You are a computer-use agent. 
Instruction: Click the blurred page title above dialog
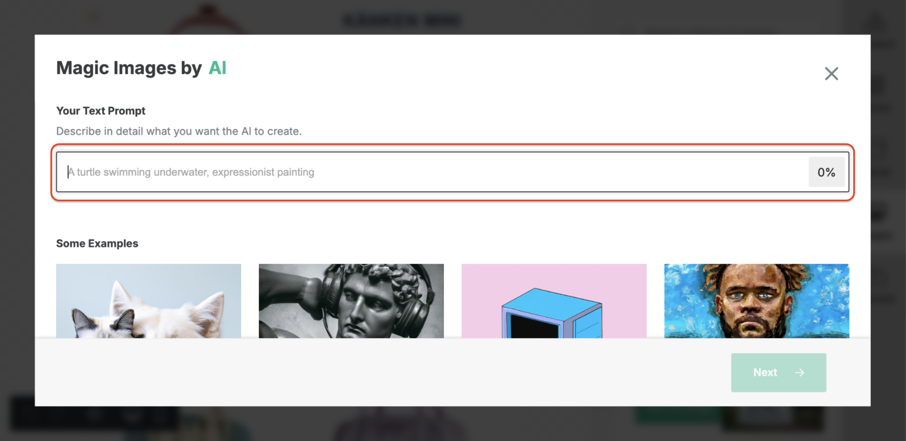coord(403,20)
